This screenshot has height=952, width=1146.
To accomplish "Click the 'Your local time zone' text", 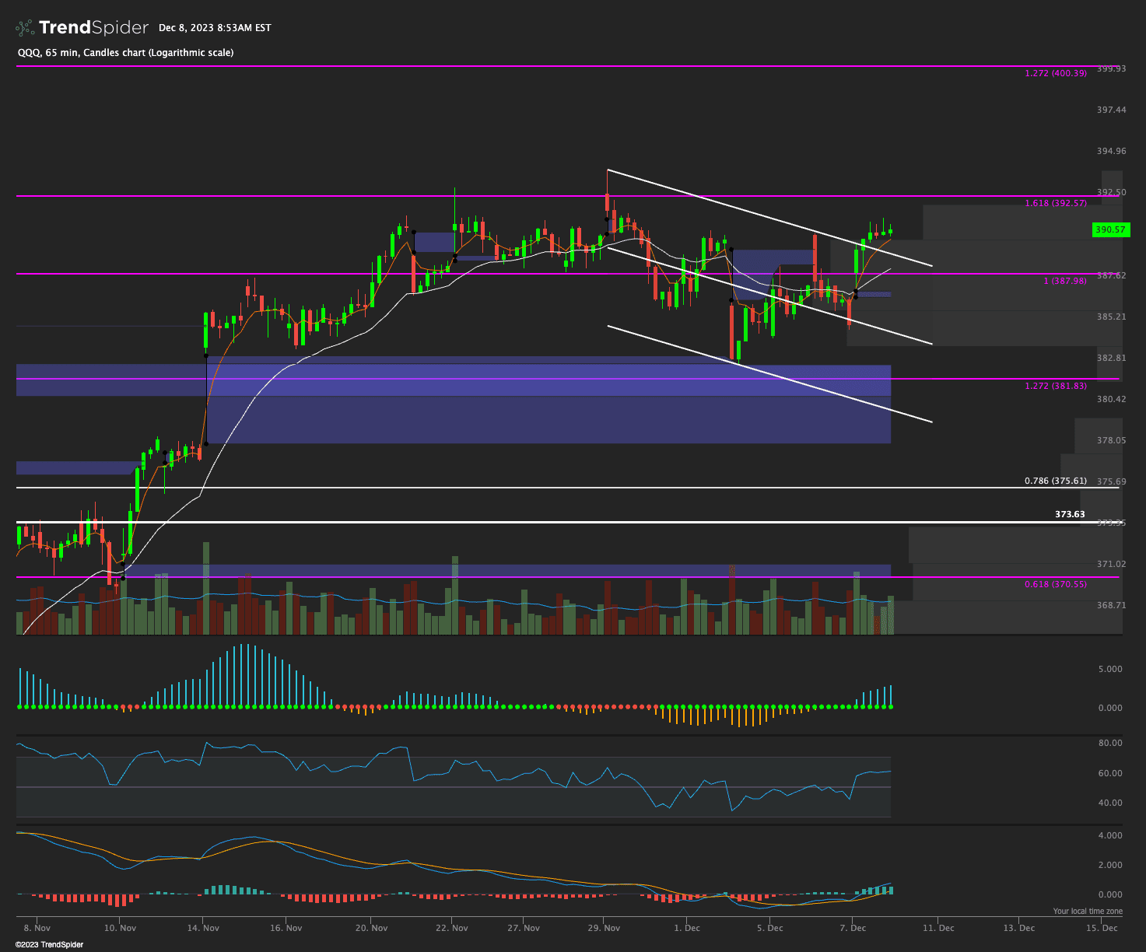I will pos(1088,911).
